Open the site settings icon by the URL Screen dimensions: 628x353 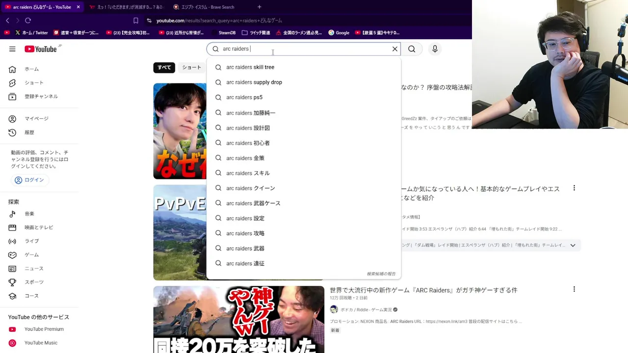click(x=149, y=21)
